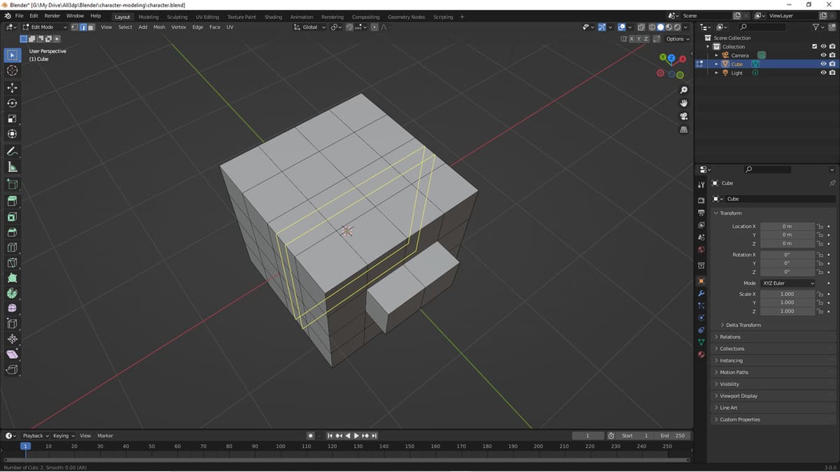Open the Playback dropdown in the timeline
The image size is (840, 472).
(36, 436)
